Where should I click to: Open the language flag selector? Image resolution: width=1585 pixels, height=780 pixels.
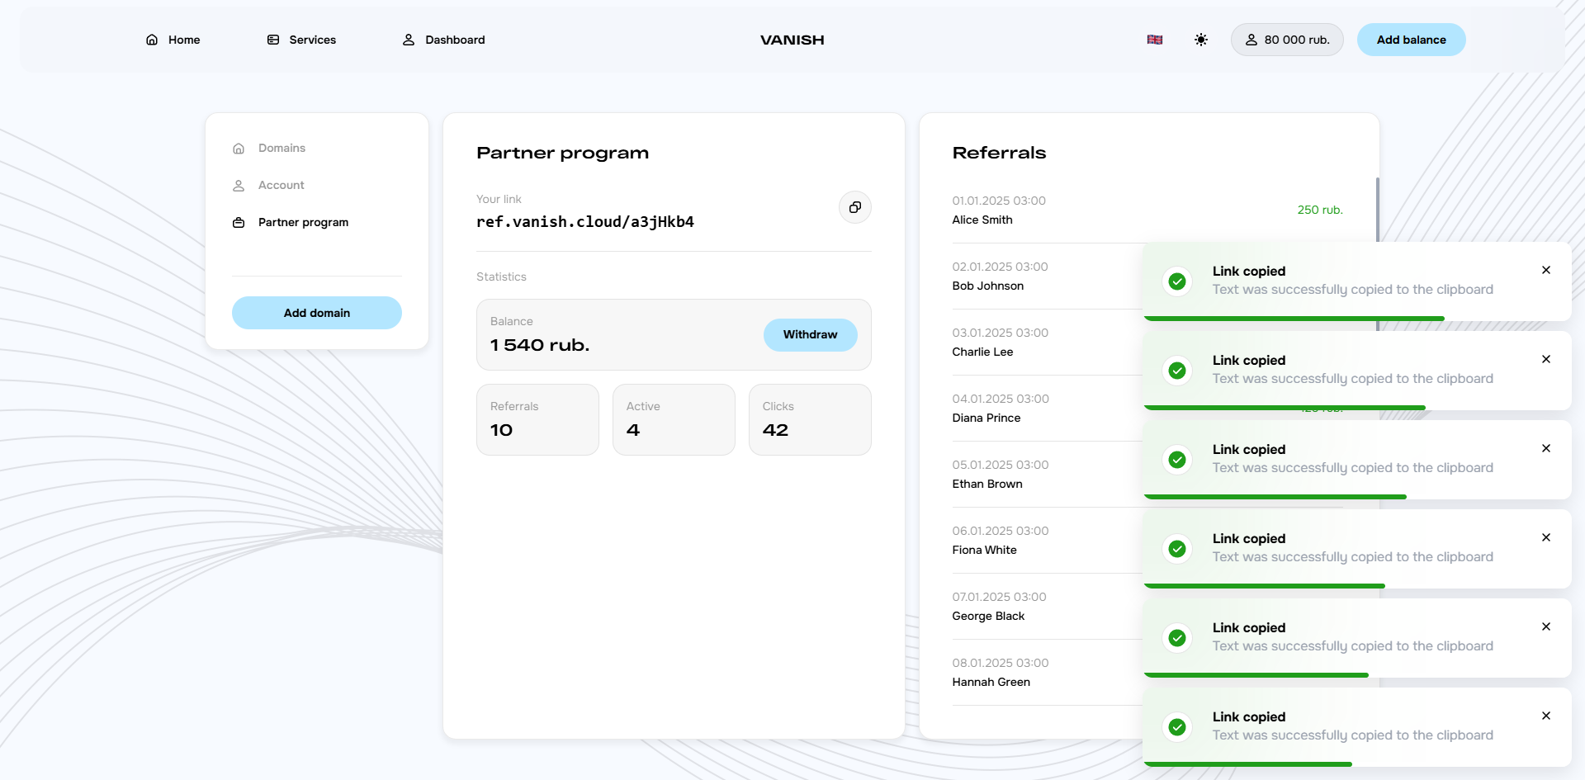pyautogui.click(x=1154, y=40)
